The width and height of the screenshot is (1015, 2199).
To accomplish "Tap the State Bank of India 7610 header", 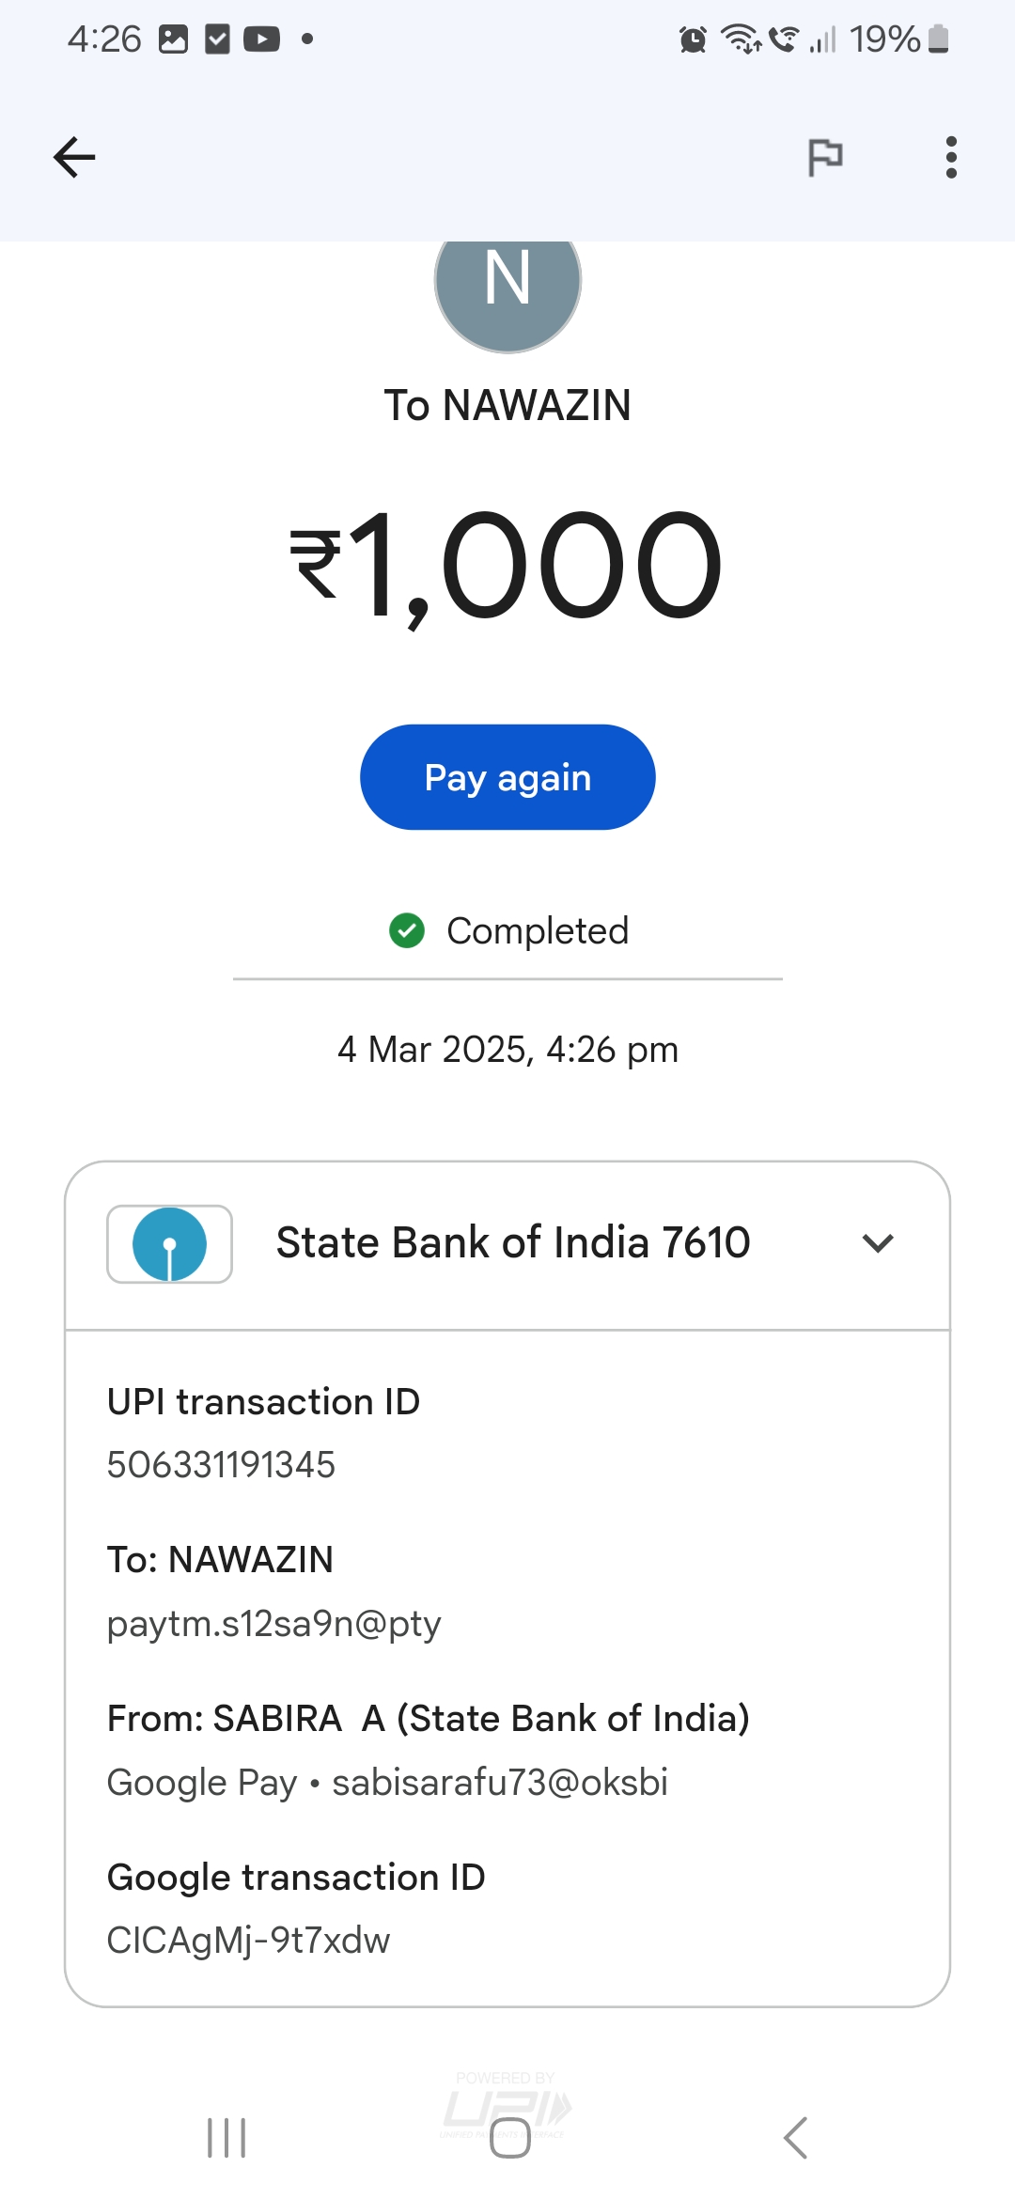I will click(512, 1242).
